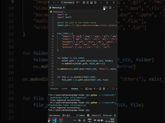This screenshot has width=165, height=123.
Task: Show more panel tabs via ellipsis
Action: (82, 89)
